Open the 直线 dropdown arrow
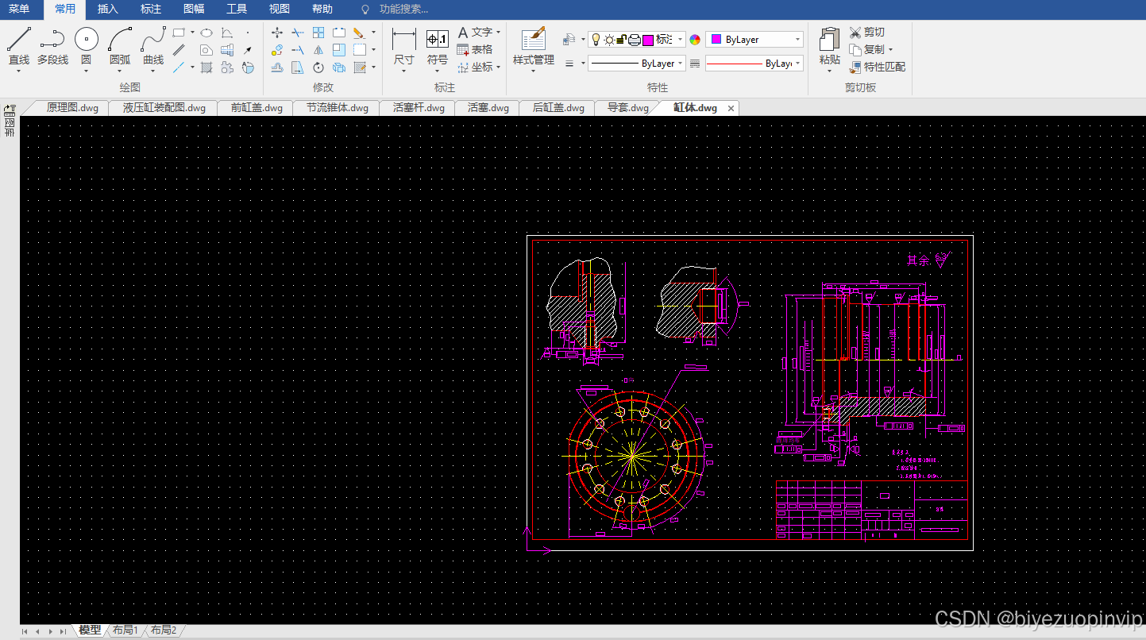1146x640 pixels. [x=19, y=71]
